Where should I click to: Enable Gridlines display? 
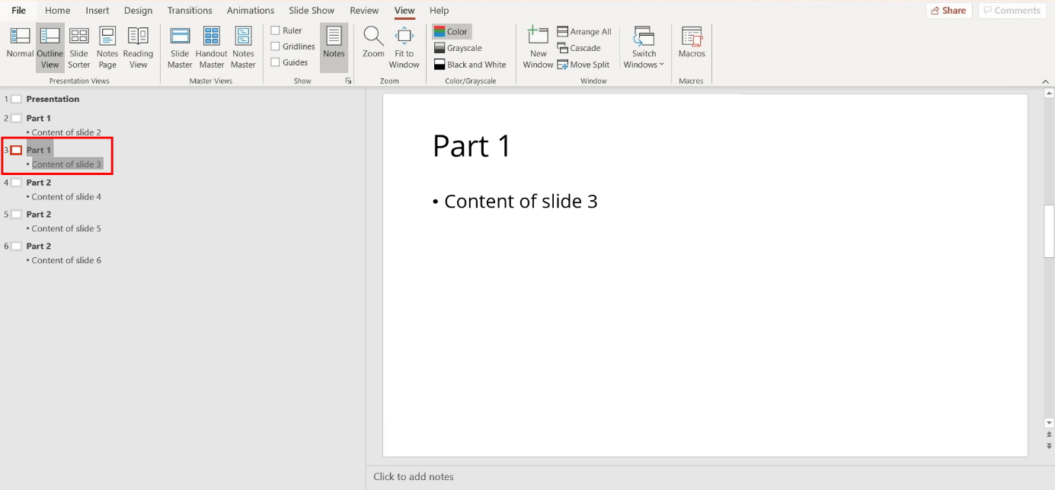[x=276, y=46]
